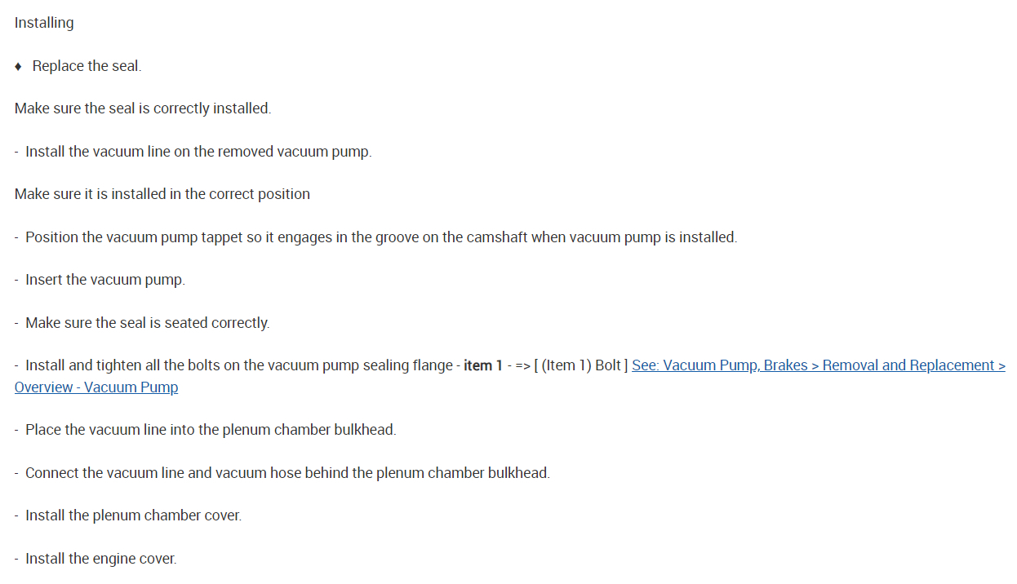The image size is (1017, 584).
Task: Click the 'Overview - Vacuum Pump' link text
Action: 96,387
